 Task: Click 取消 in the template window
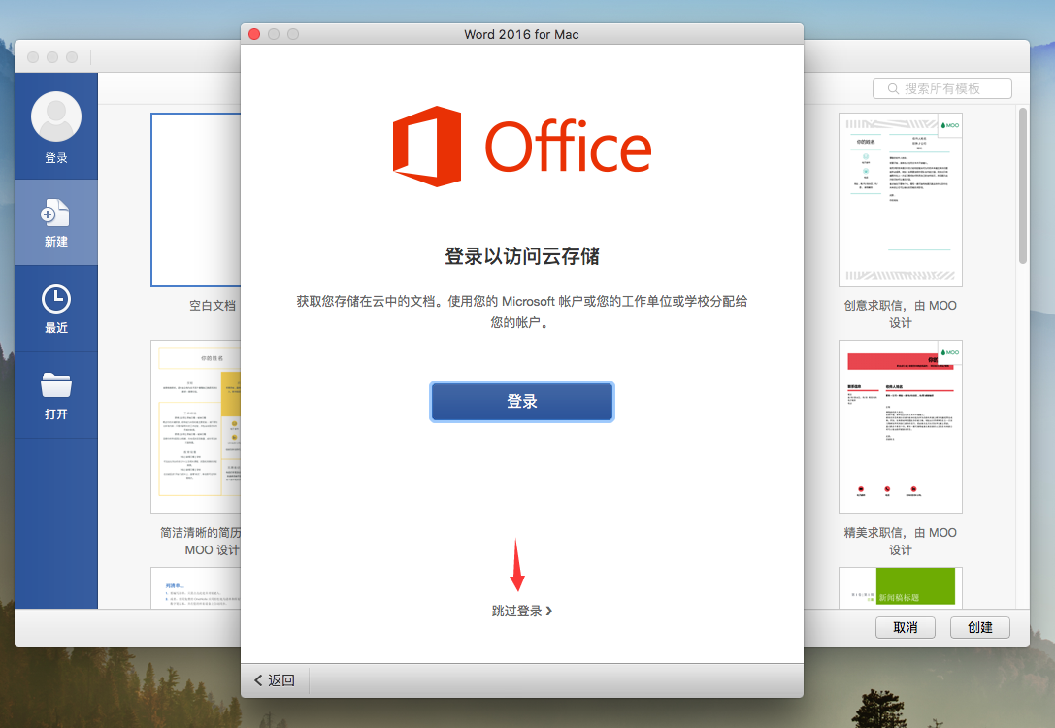click(905, 627)
